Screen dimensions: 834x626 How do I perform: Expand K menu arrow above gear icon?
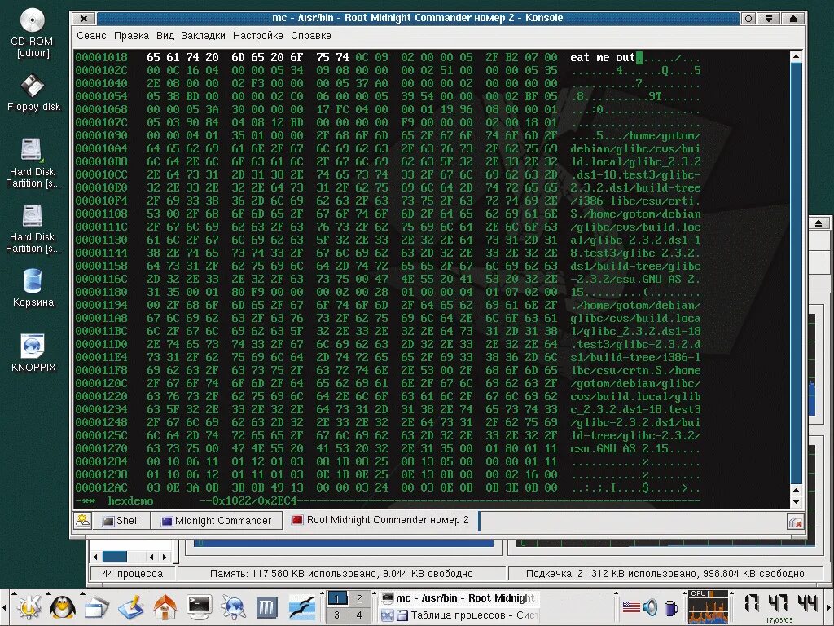coord(14,593)
